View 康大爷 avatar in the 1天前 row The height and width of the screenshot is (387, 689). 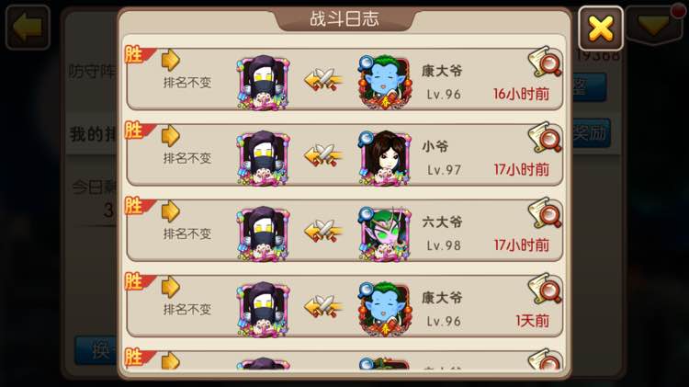[385, 309]
